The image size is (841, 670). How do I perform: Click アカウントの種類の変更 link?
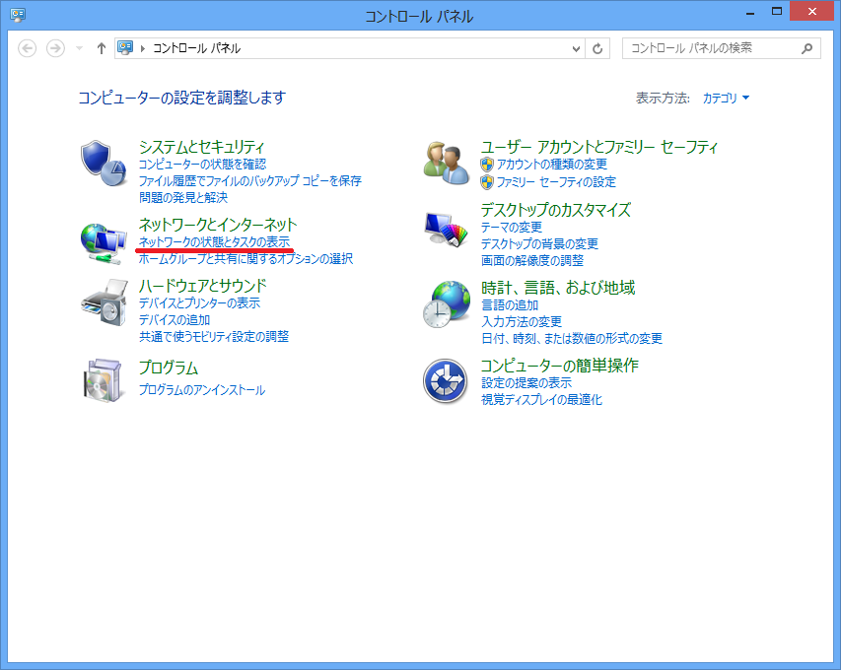tap(552, 164)
